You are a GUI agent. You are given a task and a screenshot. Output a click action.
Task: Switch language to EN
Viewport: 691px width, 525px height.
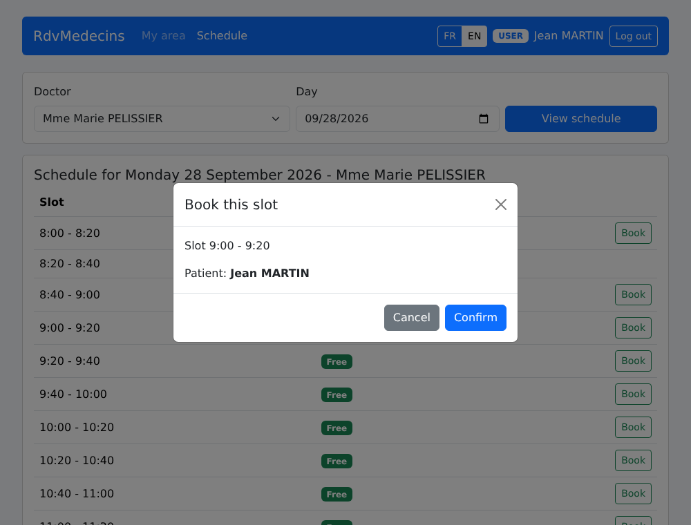coord(474,36)
